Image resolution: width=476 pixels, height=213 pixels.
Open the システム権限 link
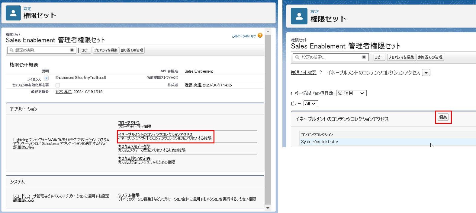pos(129,195)
